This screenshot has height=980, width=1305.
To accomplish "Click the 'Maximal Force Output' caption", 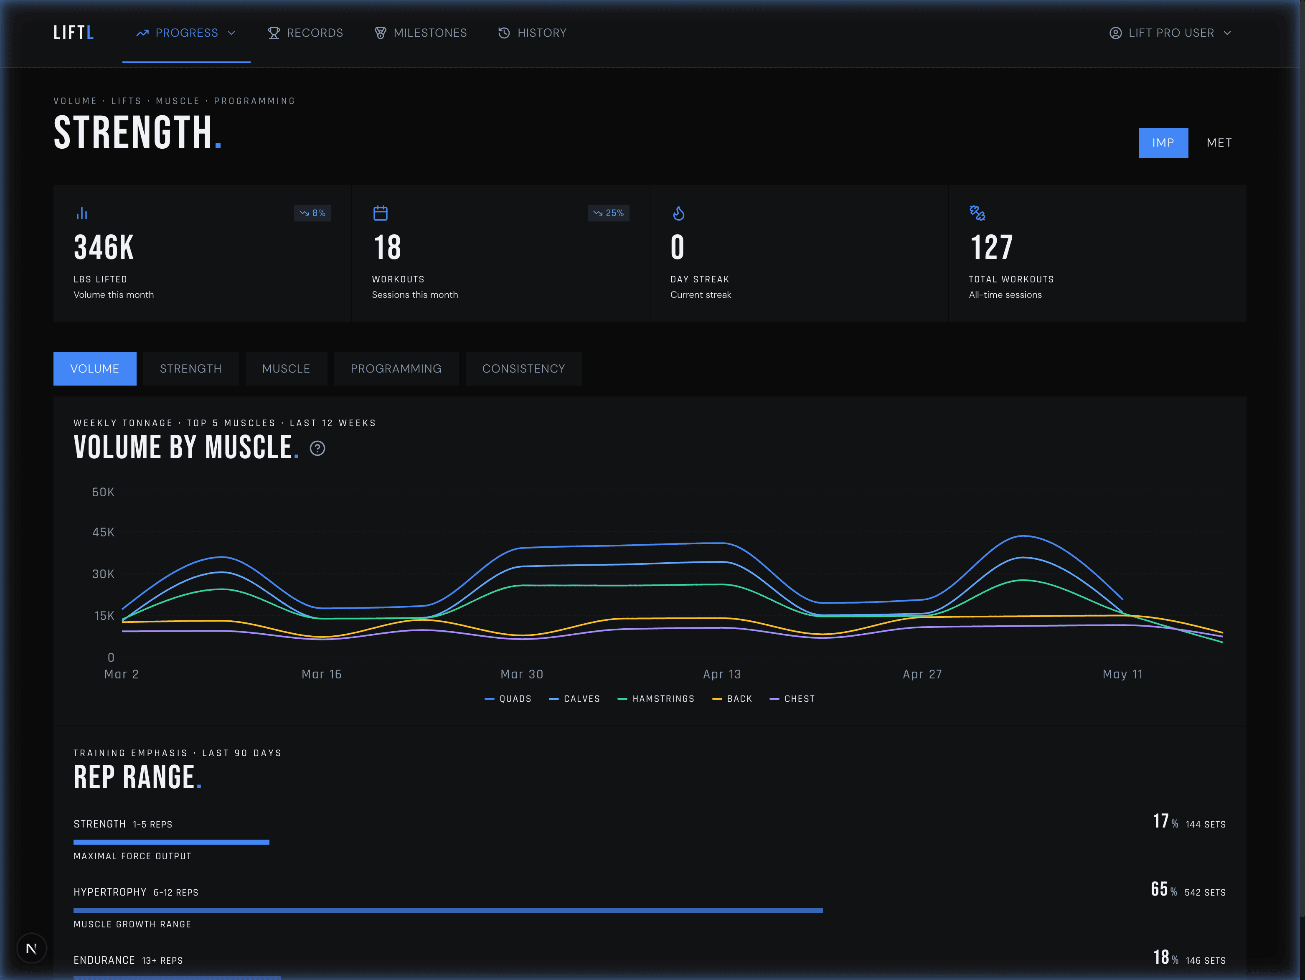I will 132,856.
